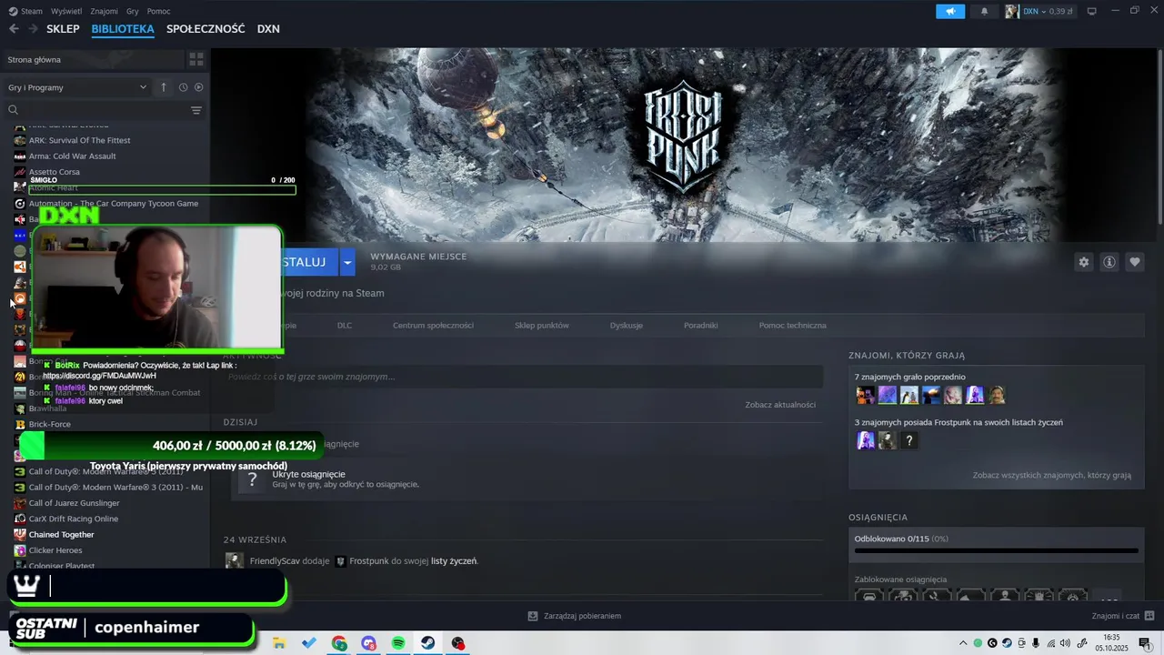Open install options dropdown arrow
Screen dimensions: 1164x655
coord(347,262)
